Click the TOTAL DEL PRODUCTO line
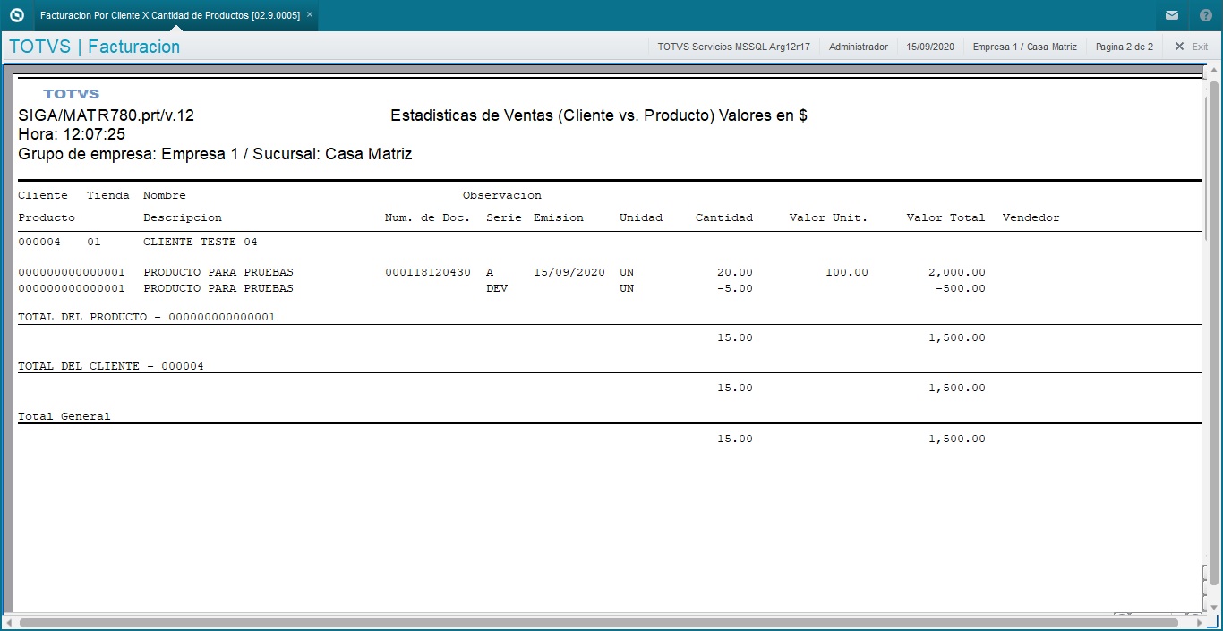The height and width of the screenshot is (631, 1223). 147,317
